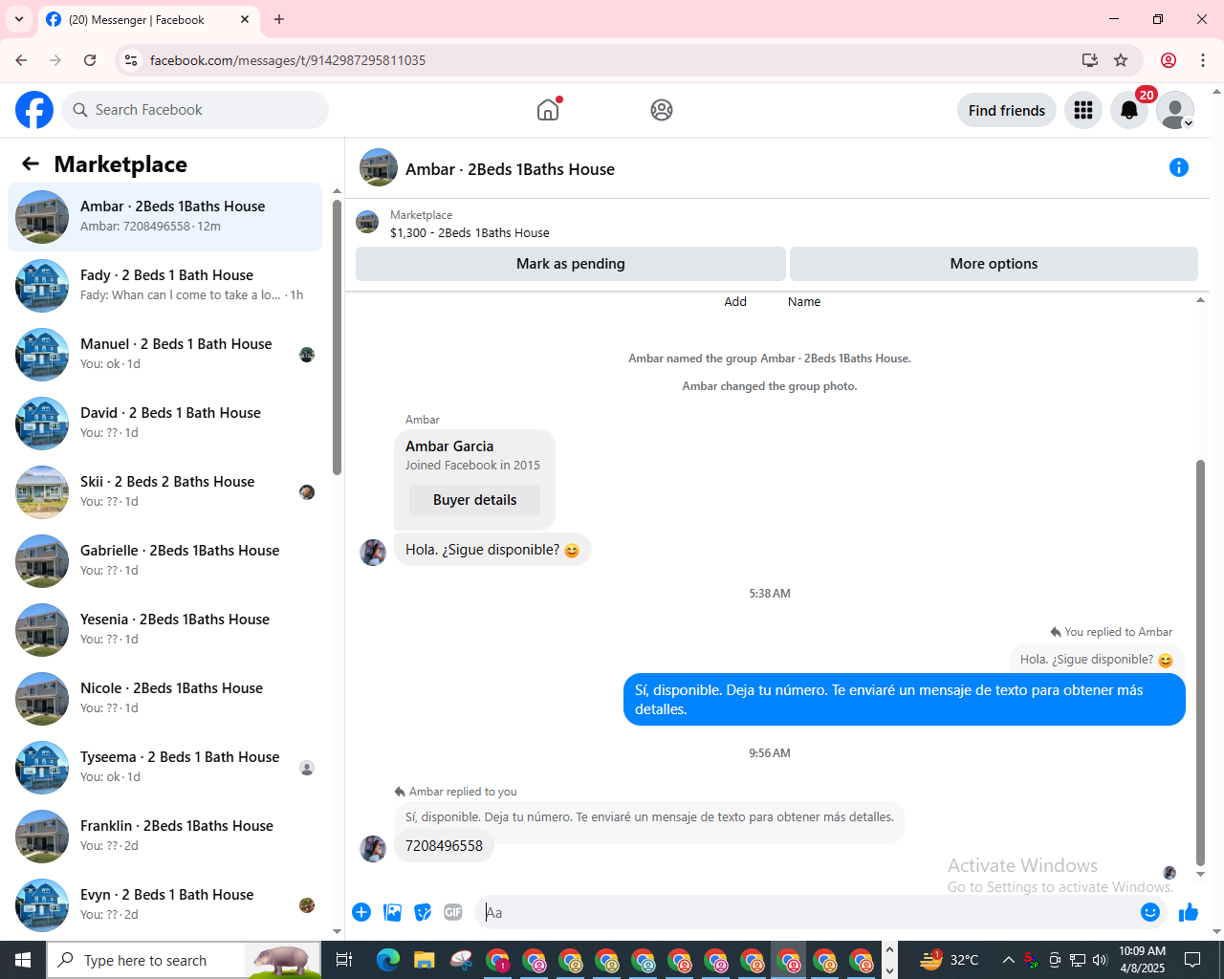
Task: Open conversation information icon
Action: pyautogui.click(x=1179, y=168)
